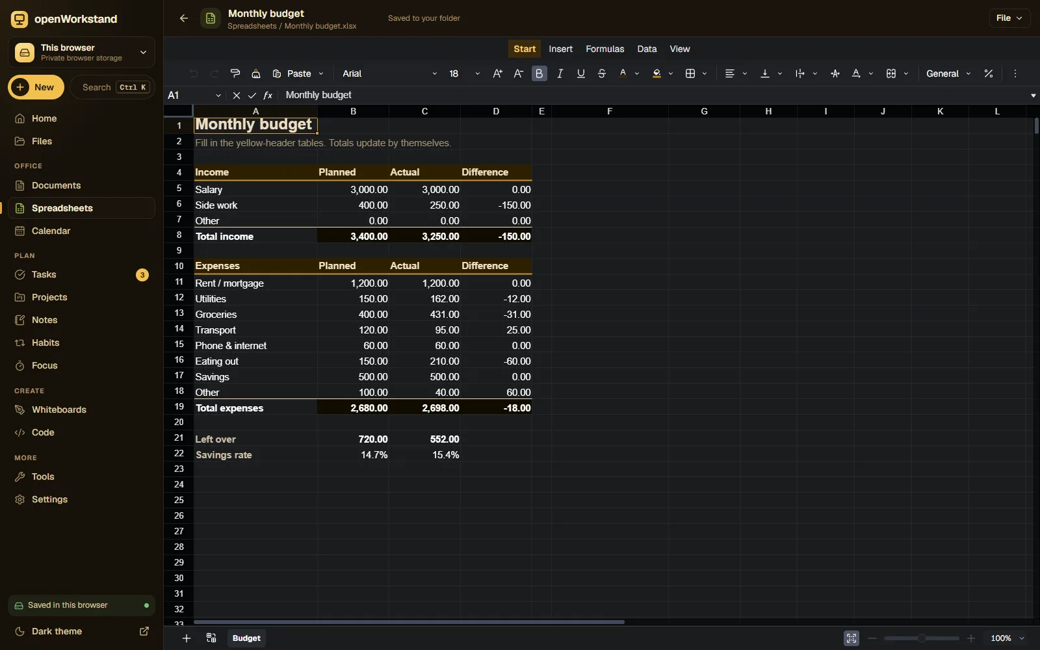Click the percent format icon
This screenshot has height=650, width=1040.
(989, 73)
